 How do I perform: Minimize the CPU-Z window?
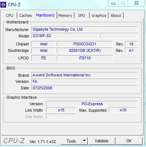(x=113, y=3)
